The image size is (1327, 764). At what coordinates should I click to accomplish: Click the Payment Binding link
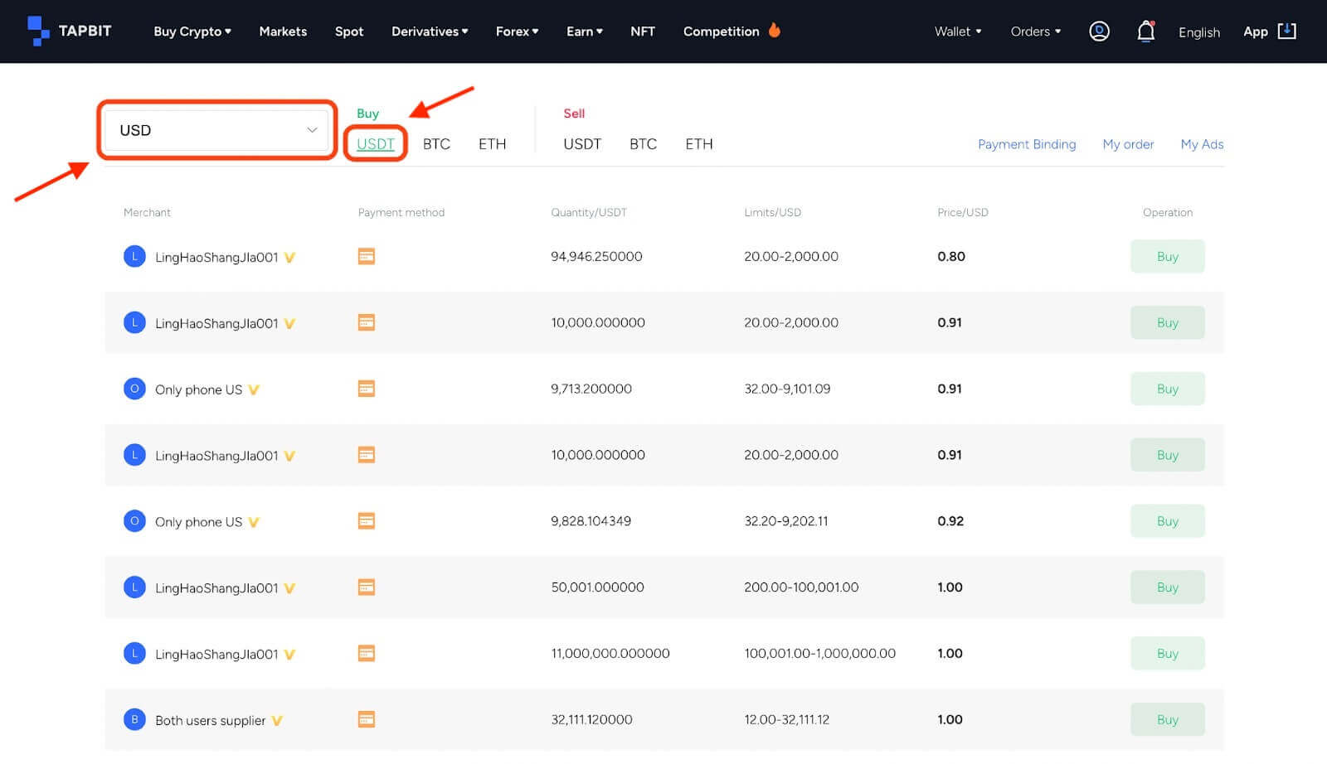pos(1027,143)
